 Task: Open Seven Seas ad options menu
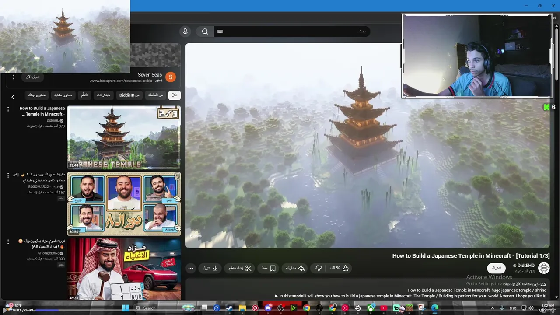click(14, 77)
